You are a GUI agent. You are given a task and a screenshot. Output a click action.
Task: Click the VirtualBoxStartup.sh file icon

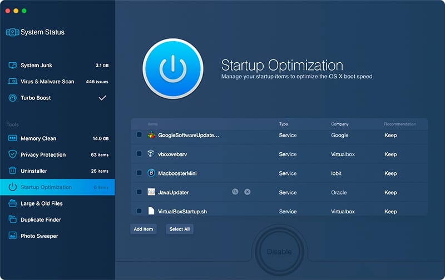coord(151,211)
